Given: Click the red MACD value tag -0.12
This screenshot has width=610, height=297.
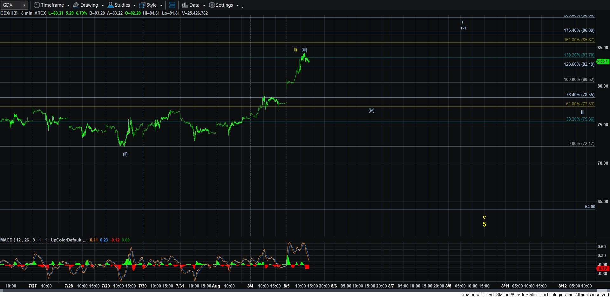Looking at the screenshot, I should (603, 268).
